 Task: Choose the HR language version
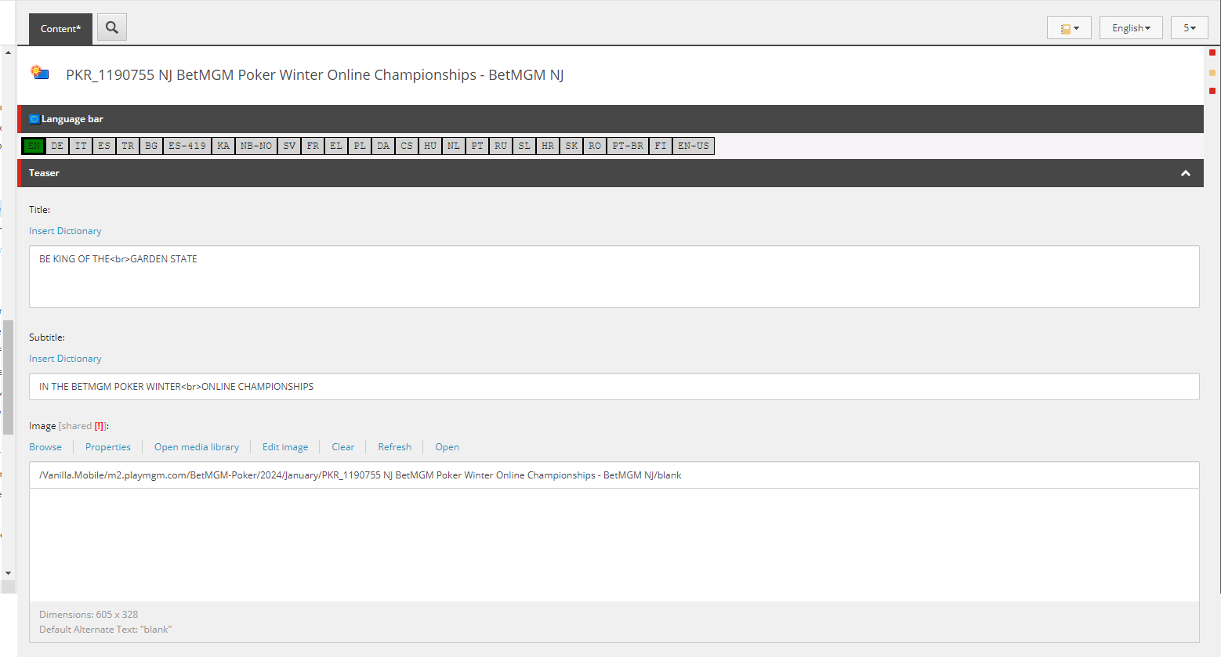(x=548, y=146)
